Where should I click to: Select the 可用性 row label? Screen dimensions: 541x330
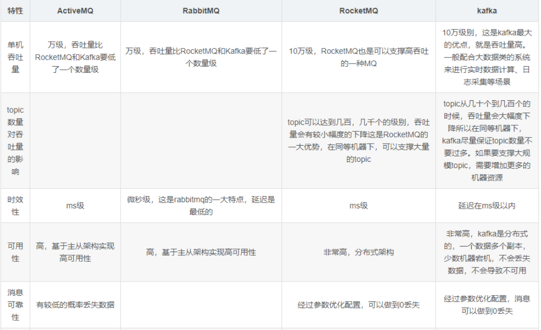pos(15,252)
